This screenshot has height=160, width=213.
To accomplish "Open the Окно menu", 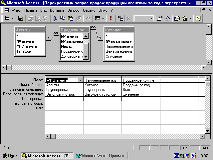I will point(103,10).
